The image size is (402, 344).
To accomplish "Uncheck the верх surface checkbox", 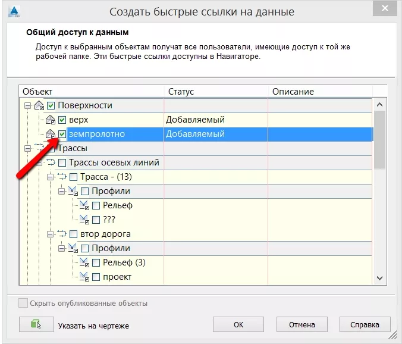I will pos(62,120).
